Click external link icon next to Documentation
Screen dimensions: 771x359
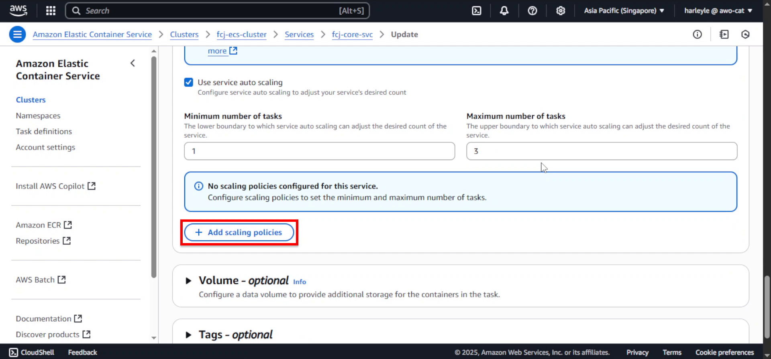click(78, 318)
